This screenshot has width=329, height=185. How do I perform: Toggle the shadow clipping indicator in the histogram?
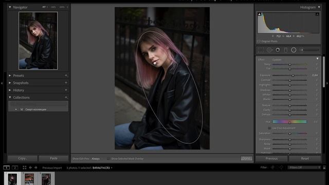pos(260,14)
